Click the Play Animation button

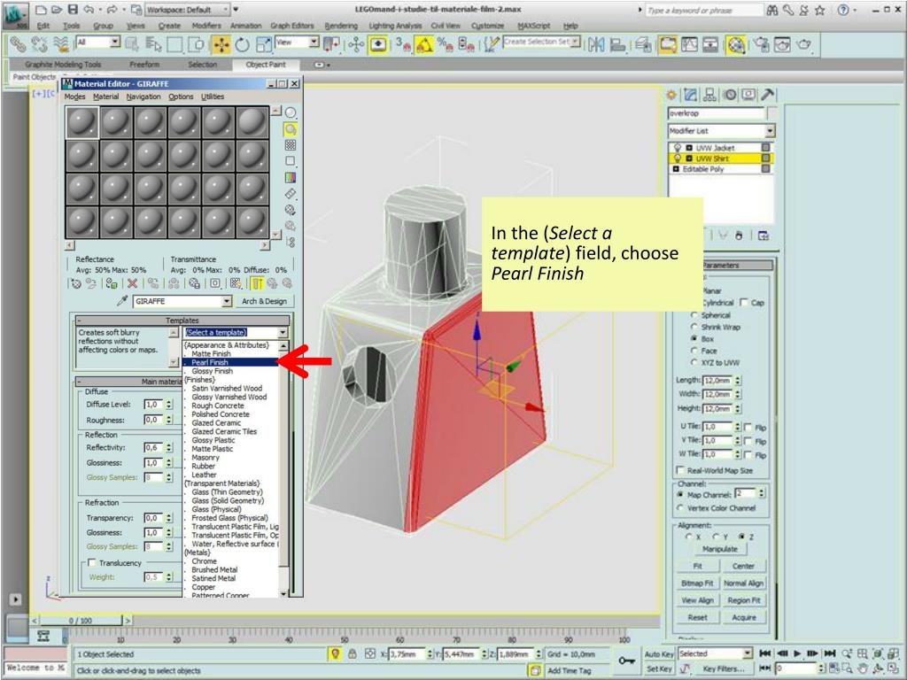[797, 653]
